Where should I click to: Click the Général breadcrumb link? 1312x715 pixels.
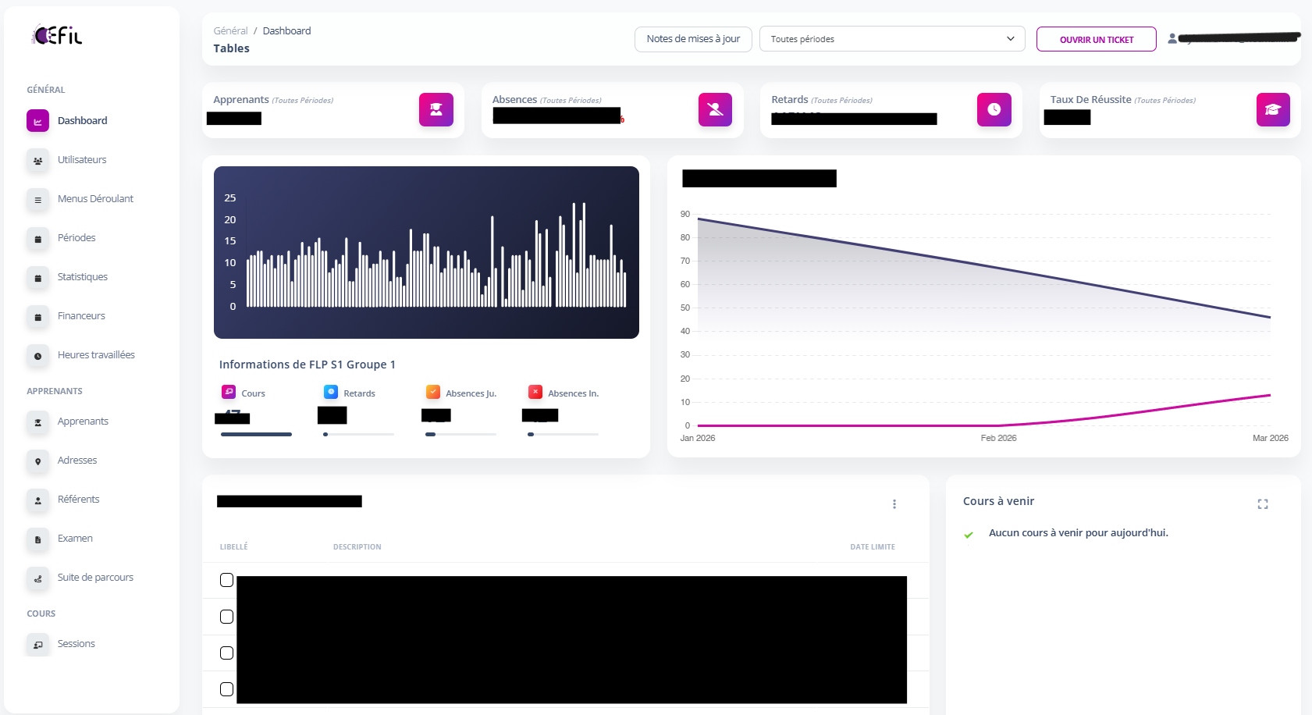(x=230, y=31)
